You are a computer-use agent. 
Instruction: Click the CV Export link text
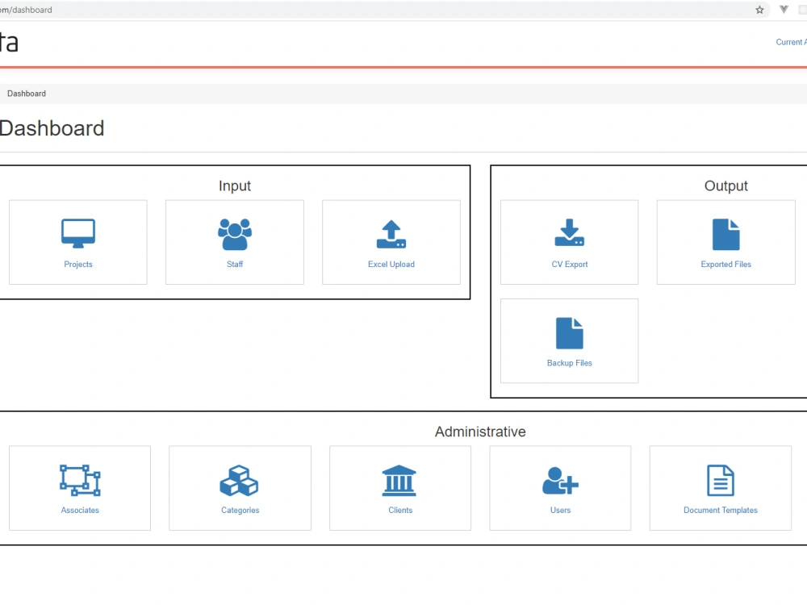[x=569, y=264]
